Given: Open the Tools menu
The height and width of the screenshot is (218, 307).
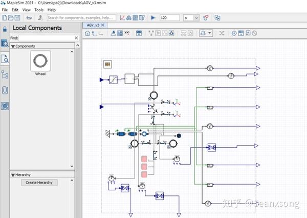Looking at the screenshot, I should (x=39, y=10).
